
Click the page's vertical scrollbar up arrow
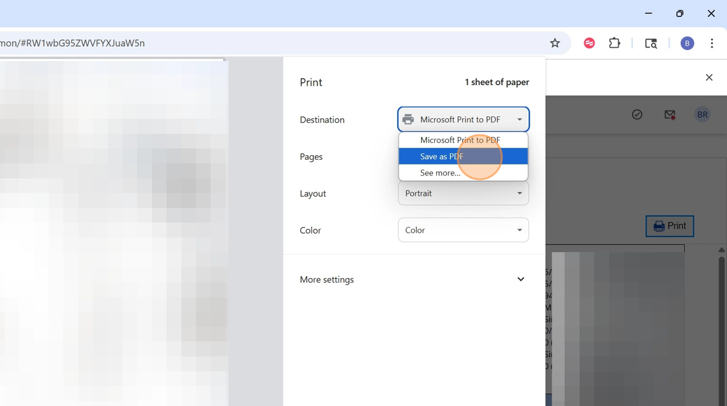point(721,250)
